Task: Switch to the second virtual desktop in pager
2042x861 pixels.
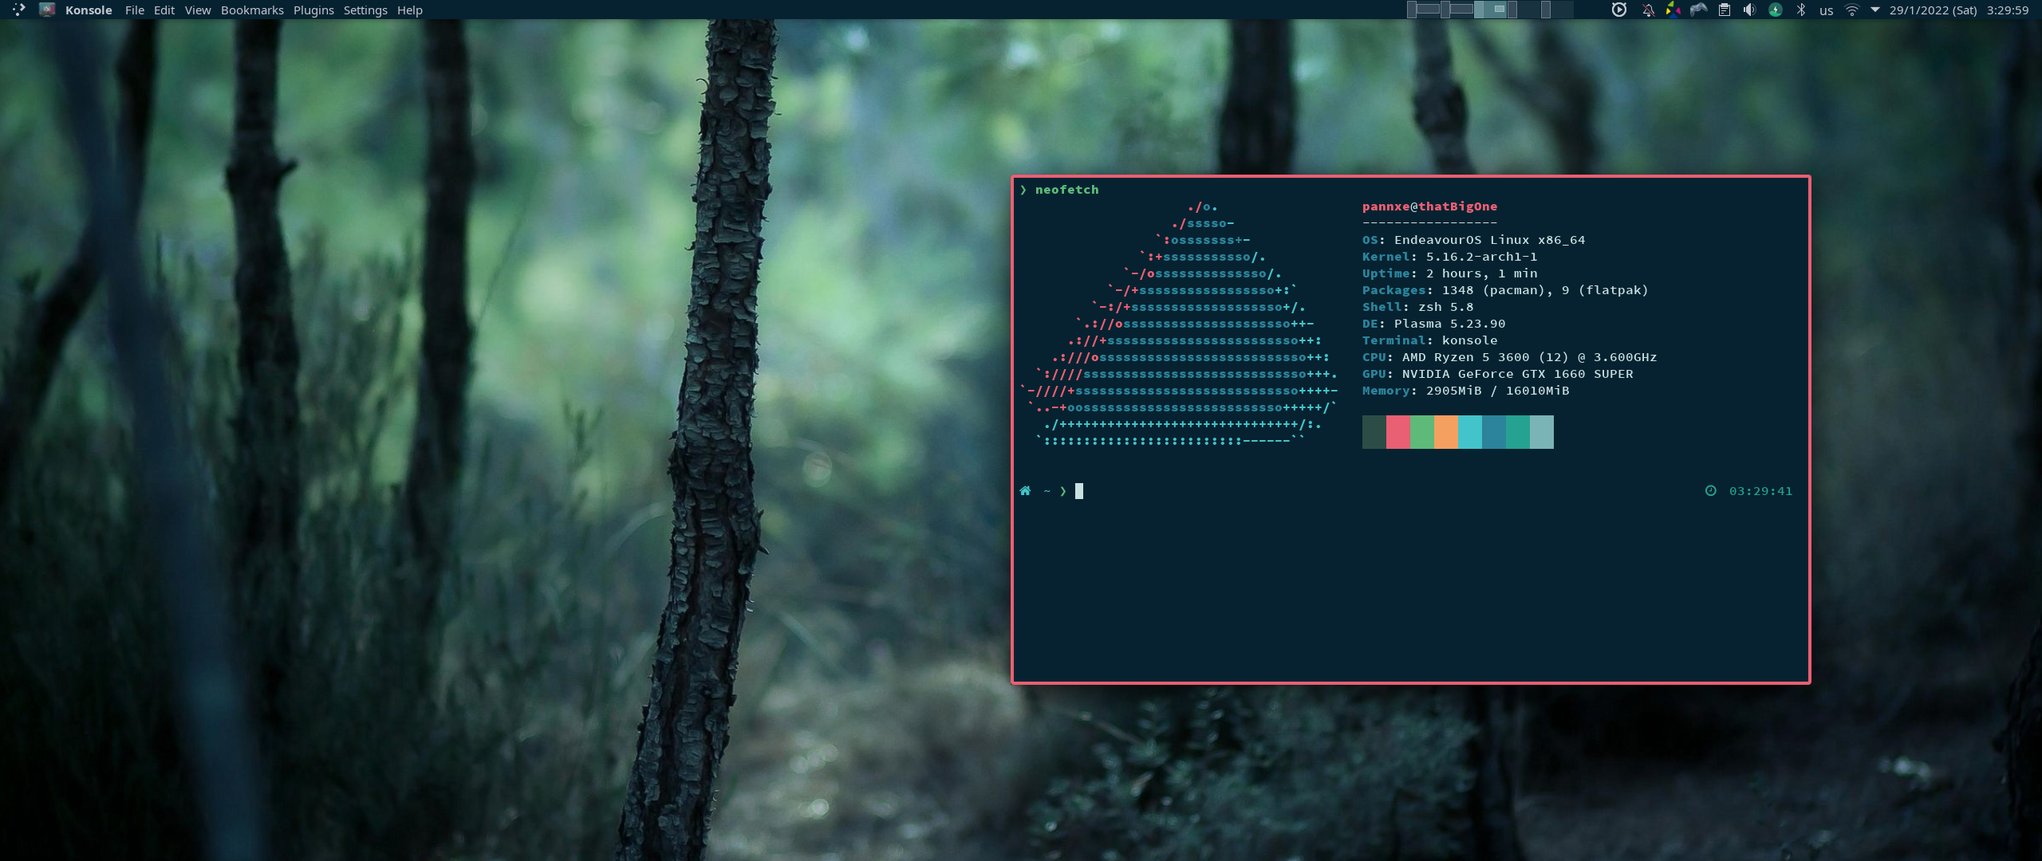Action: 1457,10
